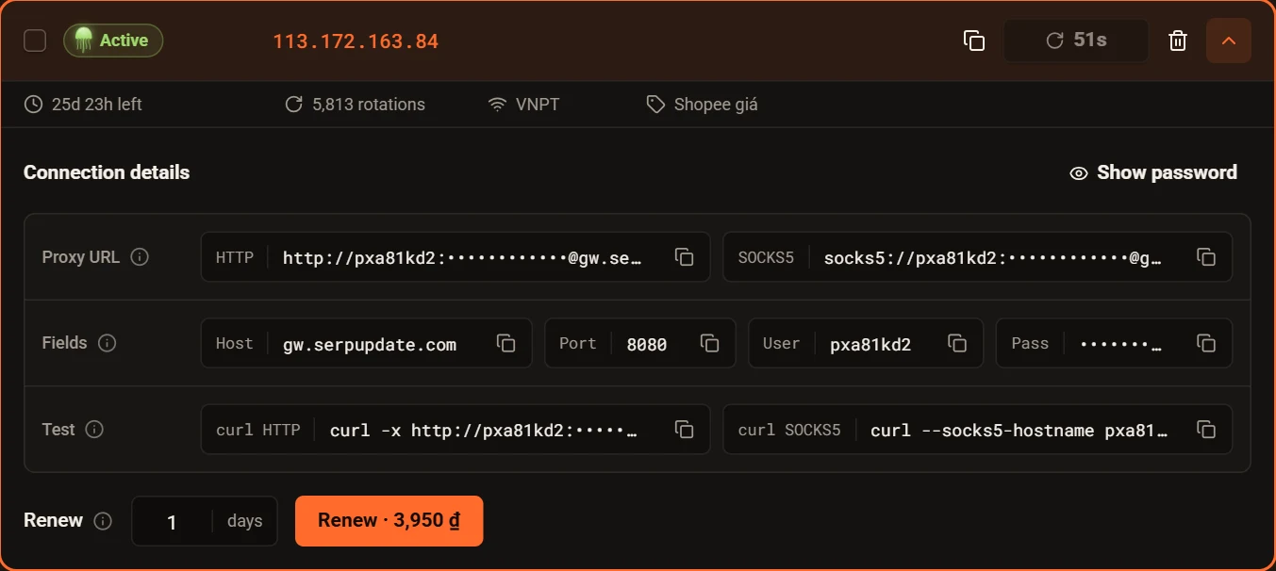1276x571 pixels.
Task: Click the Active status badge
Action: pyautogui.click(x=113, y=41)
